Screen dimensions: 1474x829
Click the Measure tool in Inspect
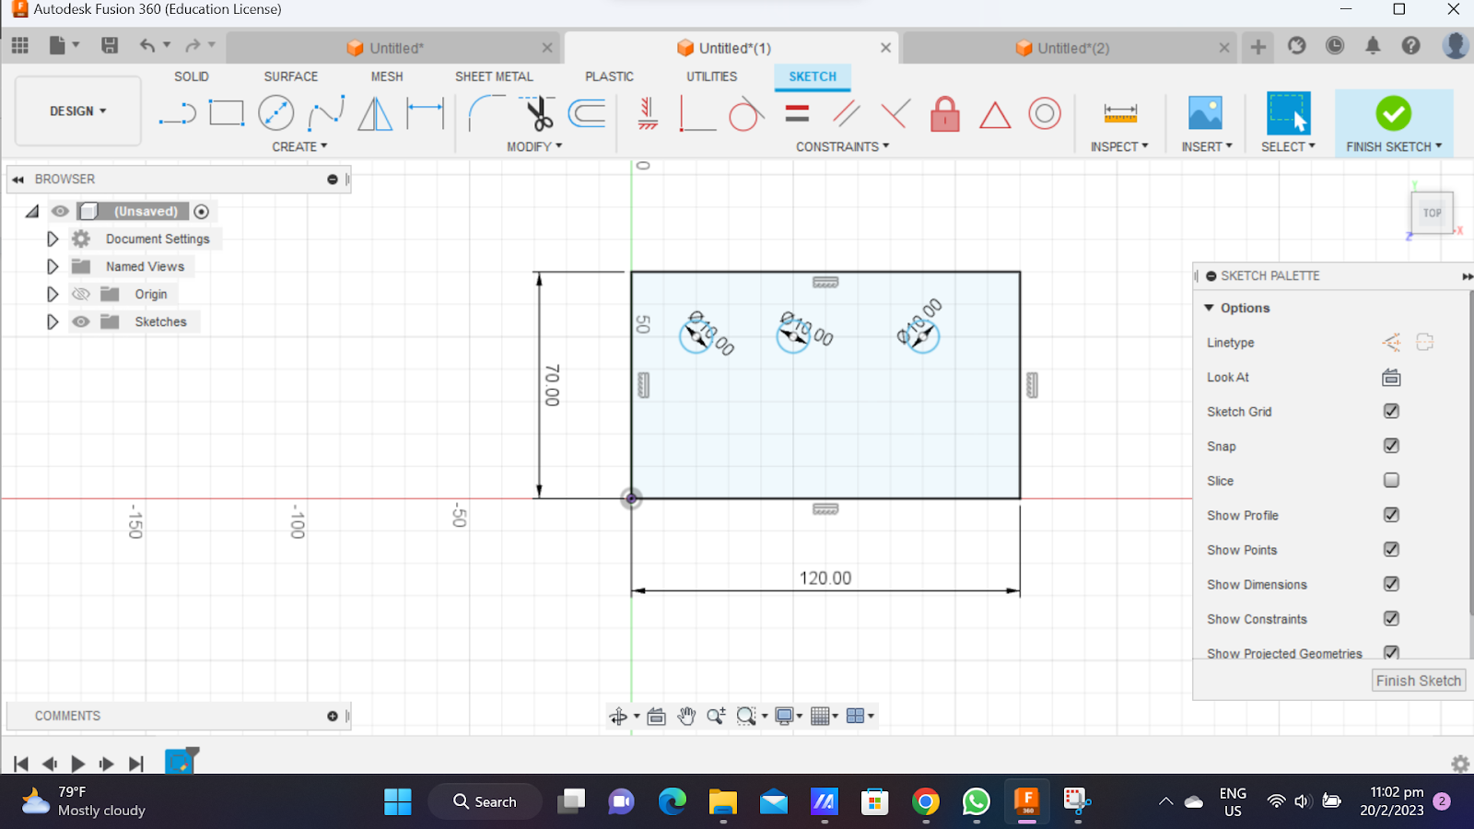point(1120,113)
